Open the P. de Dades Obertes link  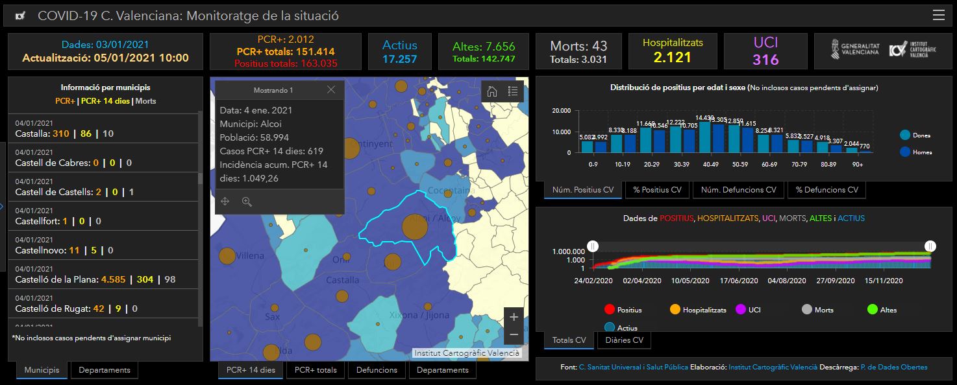(x=894, y=367)
